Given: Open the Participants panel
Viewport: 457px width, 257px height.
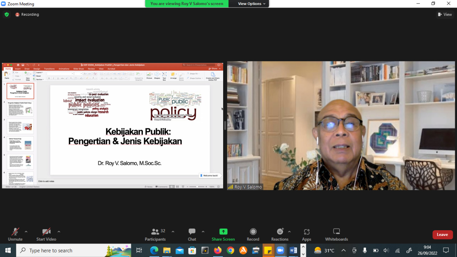Looking at the screenshot, I should click(x=155, y=234).
